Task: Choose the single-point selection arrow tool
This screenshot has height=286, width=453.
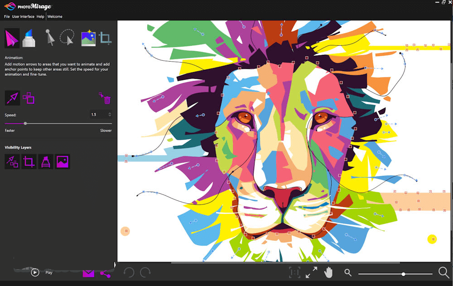Action: (50, 38)
